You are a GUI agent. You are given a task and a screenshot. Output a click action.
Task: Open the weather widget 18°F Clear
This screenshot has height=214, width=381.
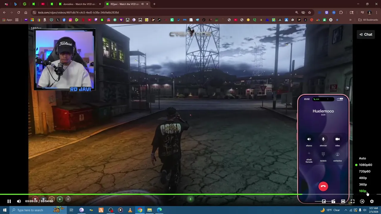pyautogui.click(x=330, y=210)
